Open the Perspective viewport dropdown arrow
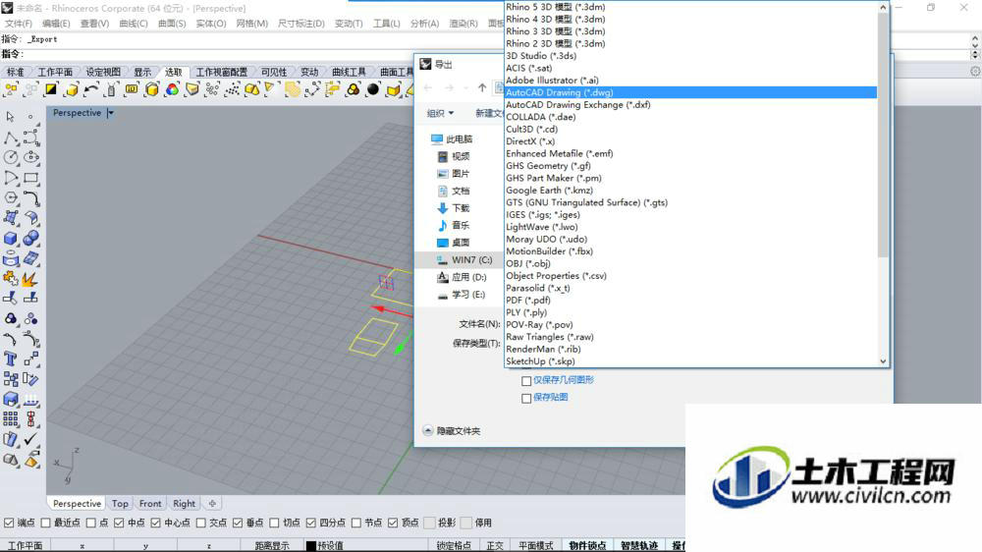 point(110,113)
